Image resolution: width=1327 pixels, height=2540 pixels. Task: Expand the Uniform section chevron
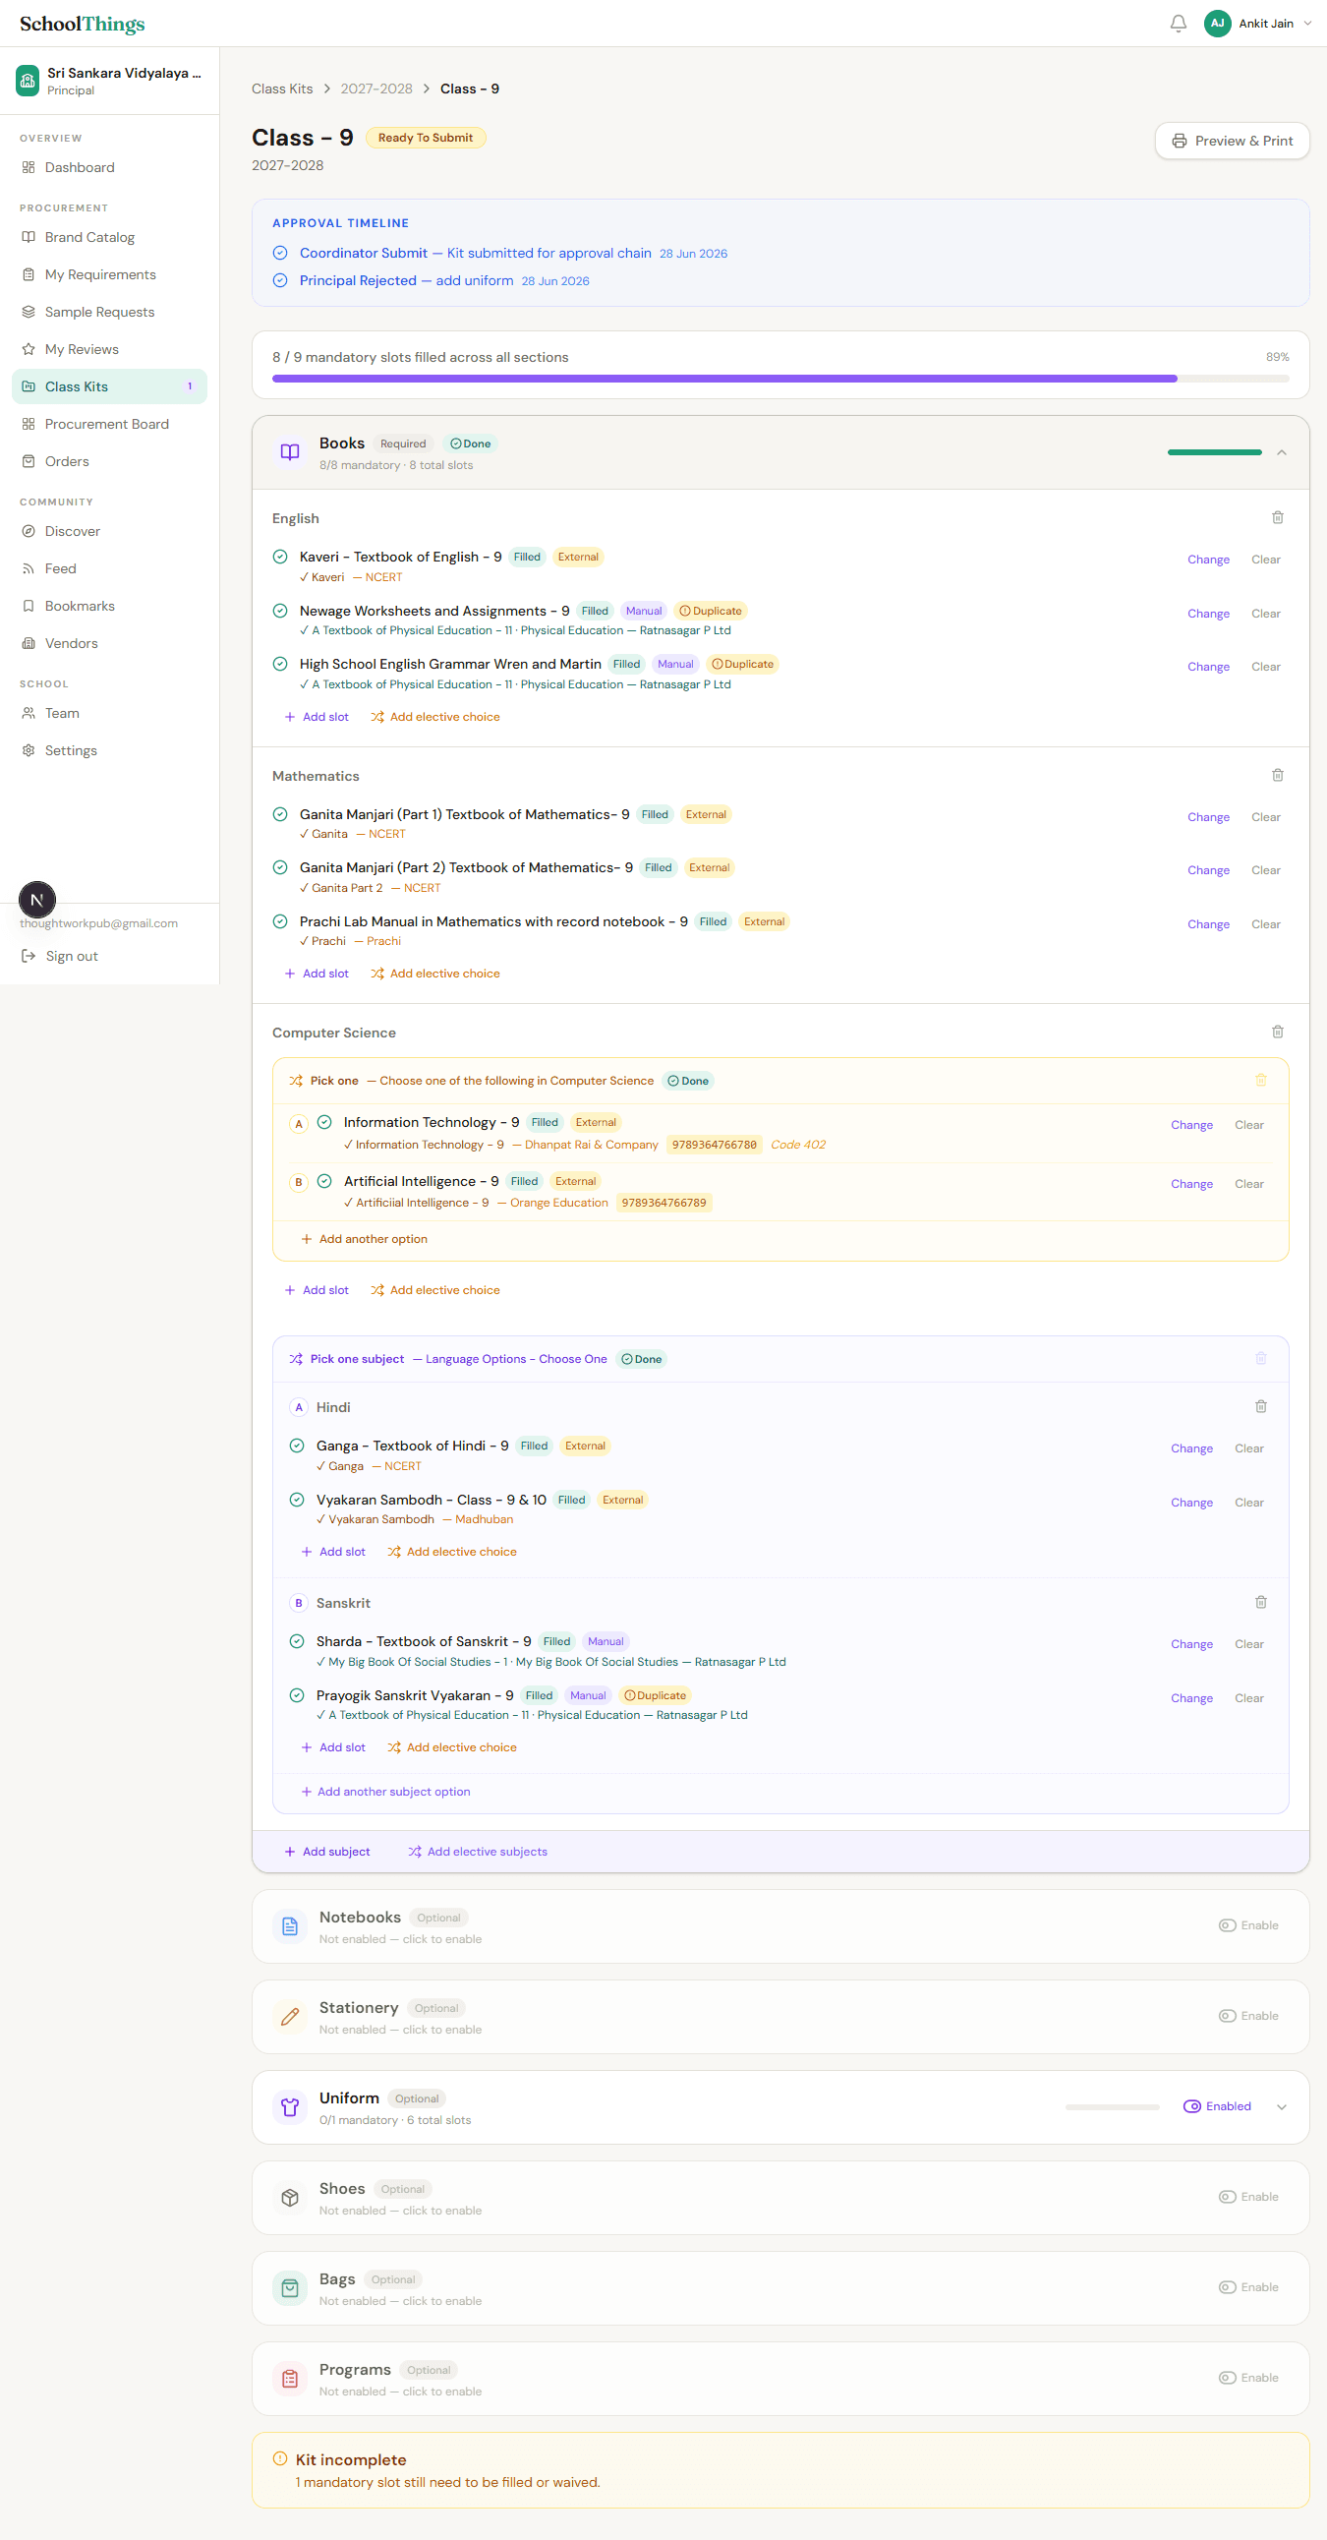click(x=1282, y=2107)
